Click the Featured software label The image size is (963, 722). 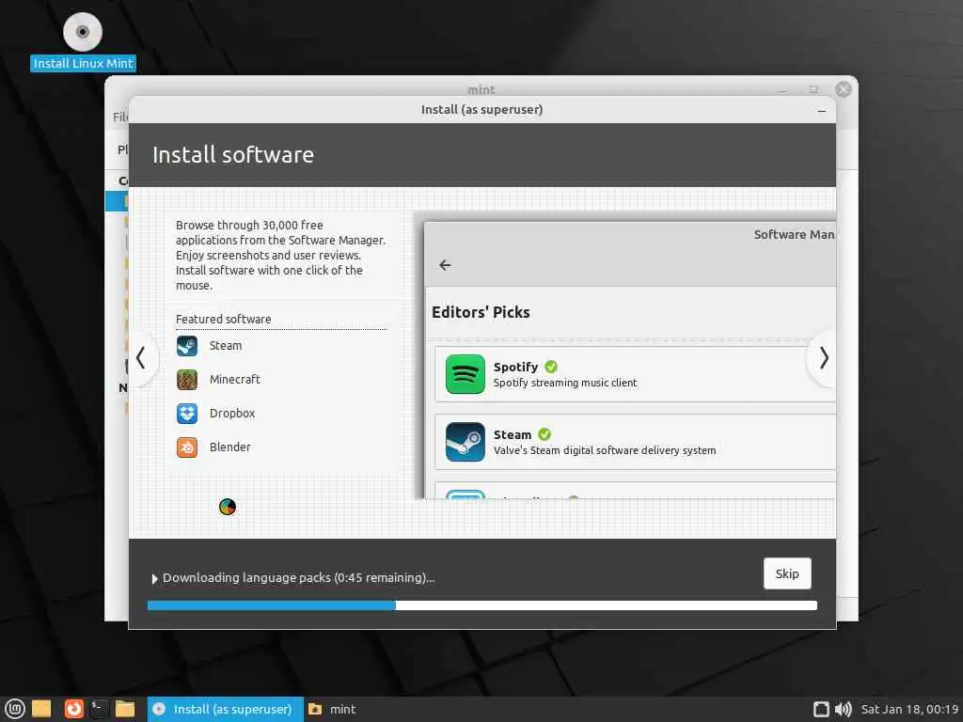[223, 320]
